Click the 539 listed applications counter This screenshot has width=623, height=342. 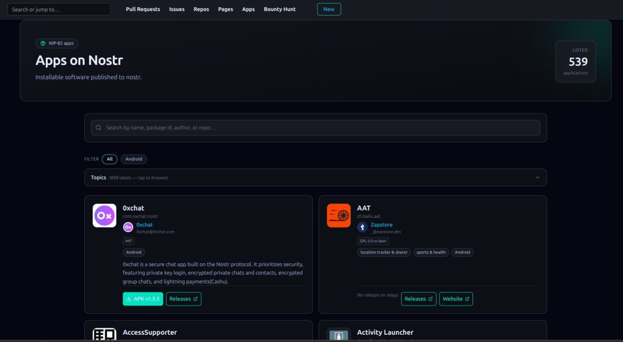pyautogui.click(x=576, y=61)
